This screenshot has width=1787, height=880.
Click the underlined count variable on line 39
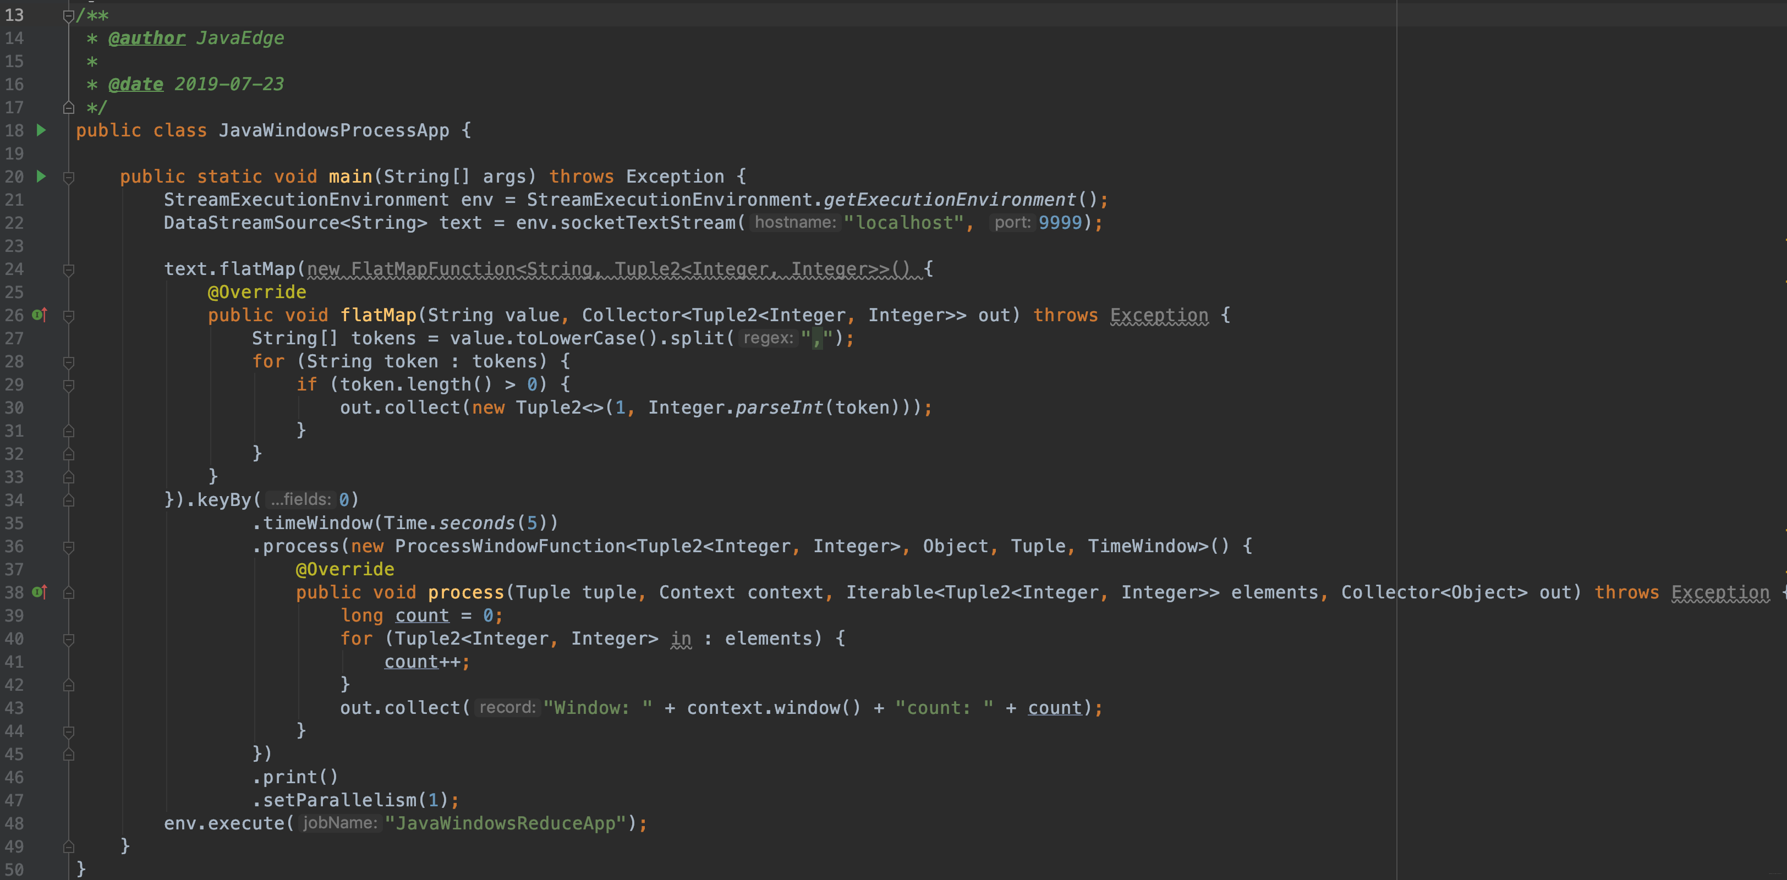[x=422, y=616]
